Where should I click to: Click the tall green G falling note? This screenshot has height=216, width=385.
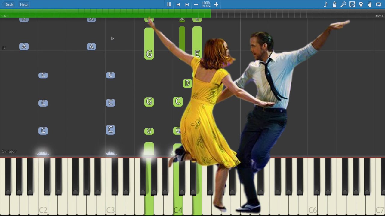pos(149,43)
